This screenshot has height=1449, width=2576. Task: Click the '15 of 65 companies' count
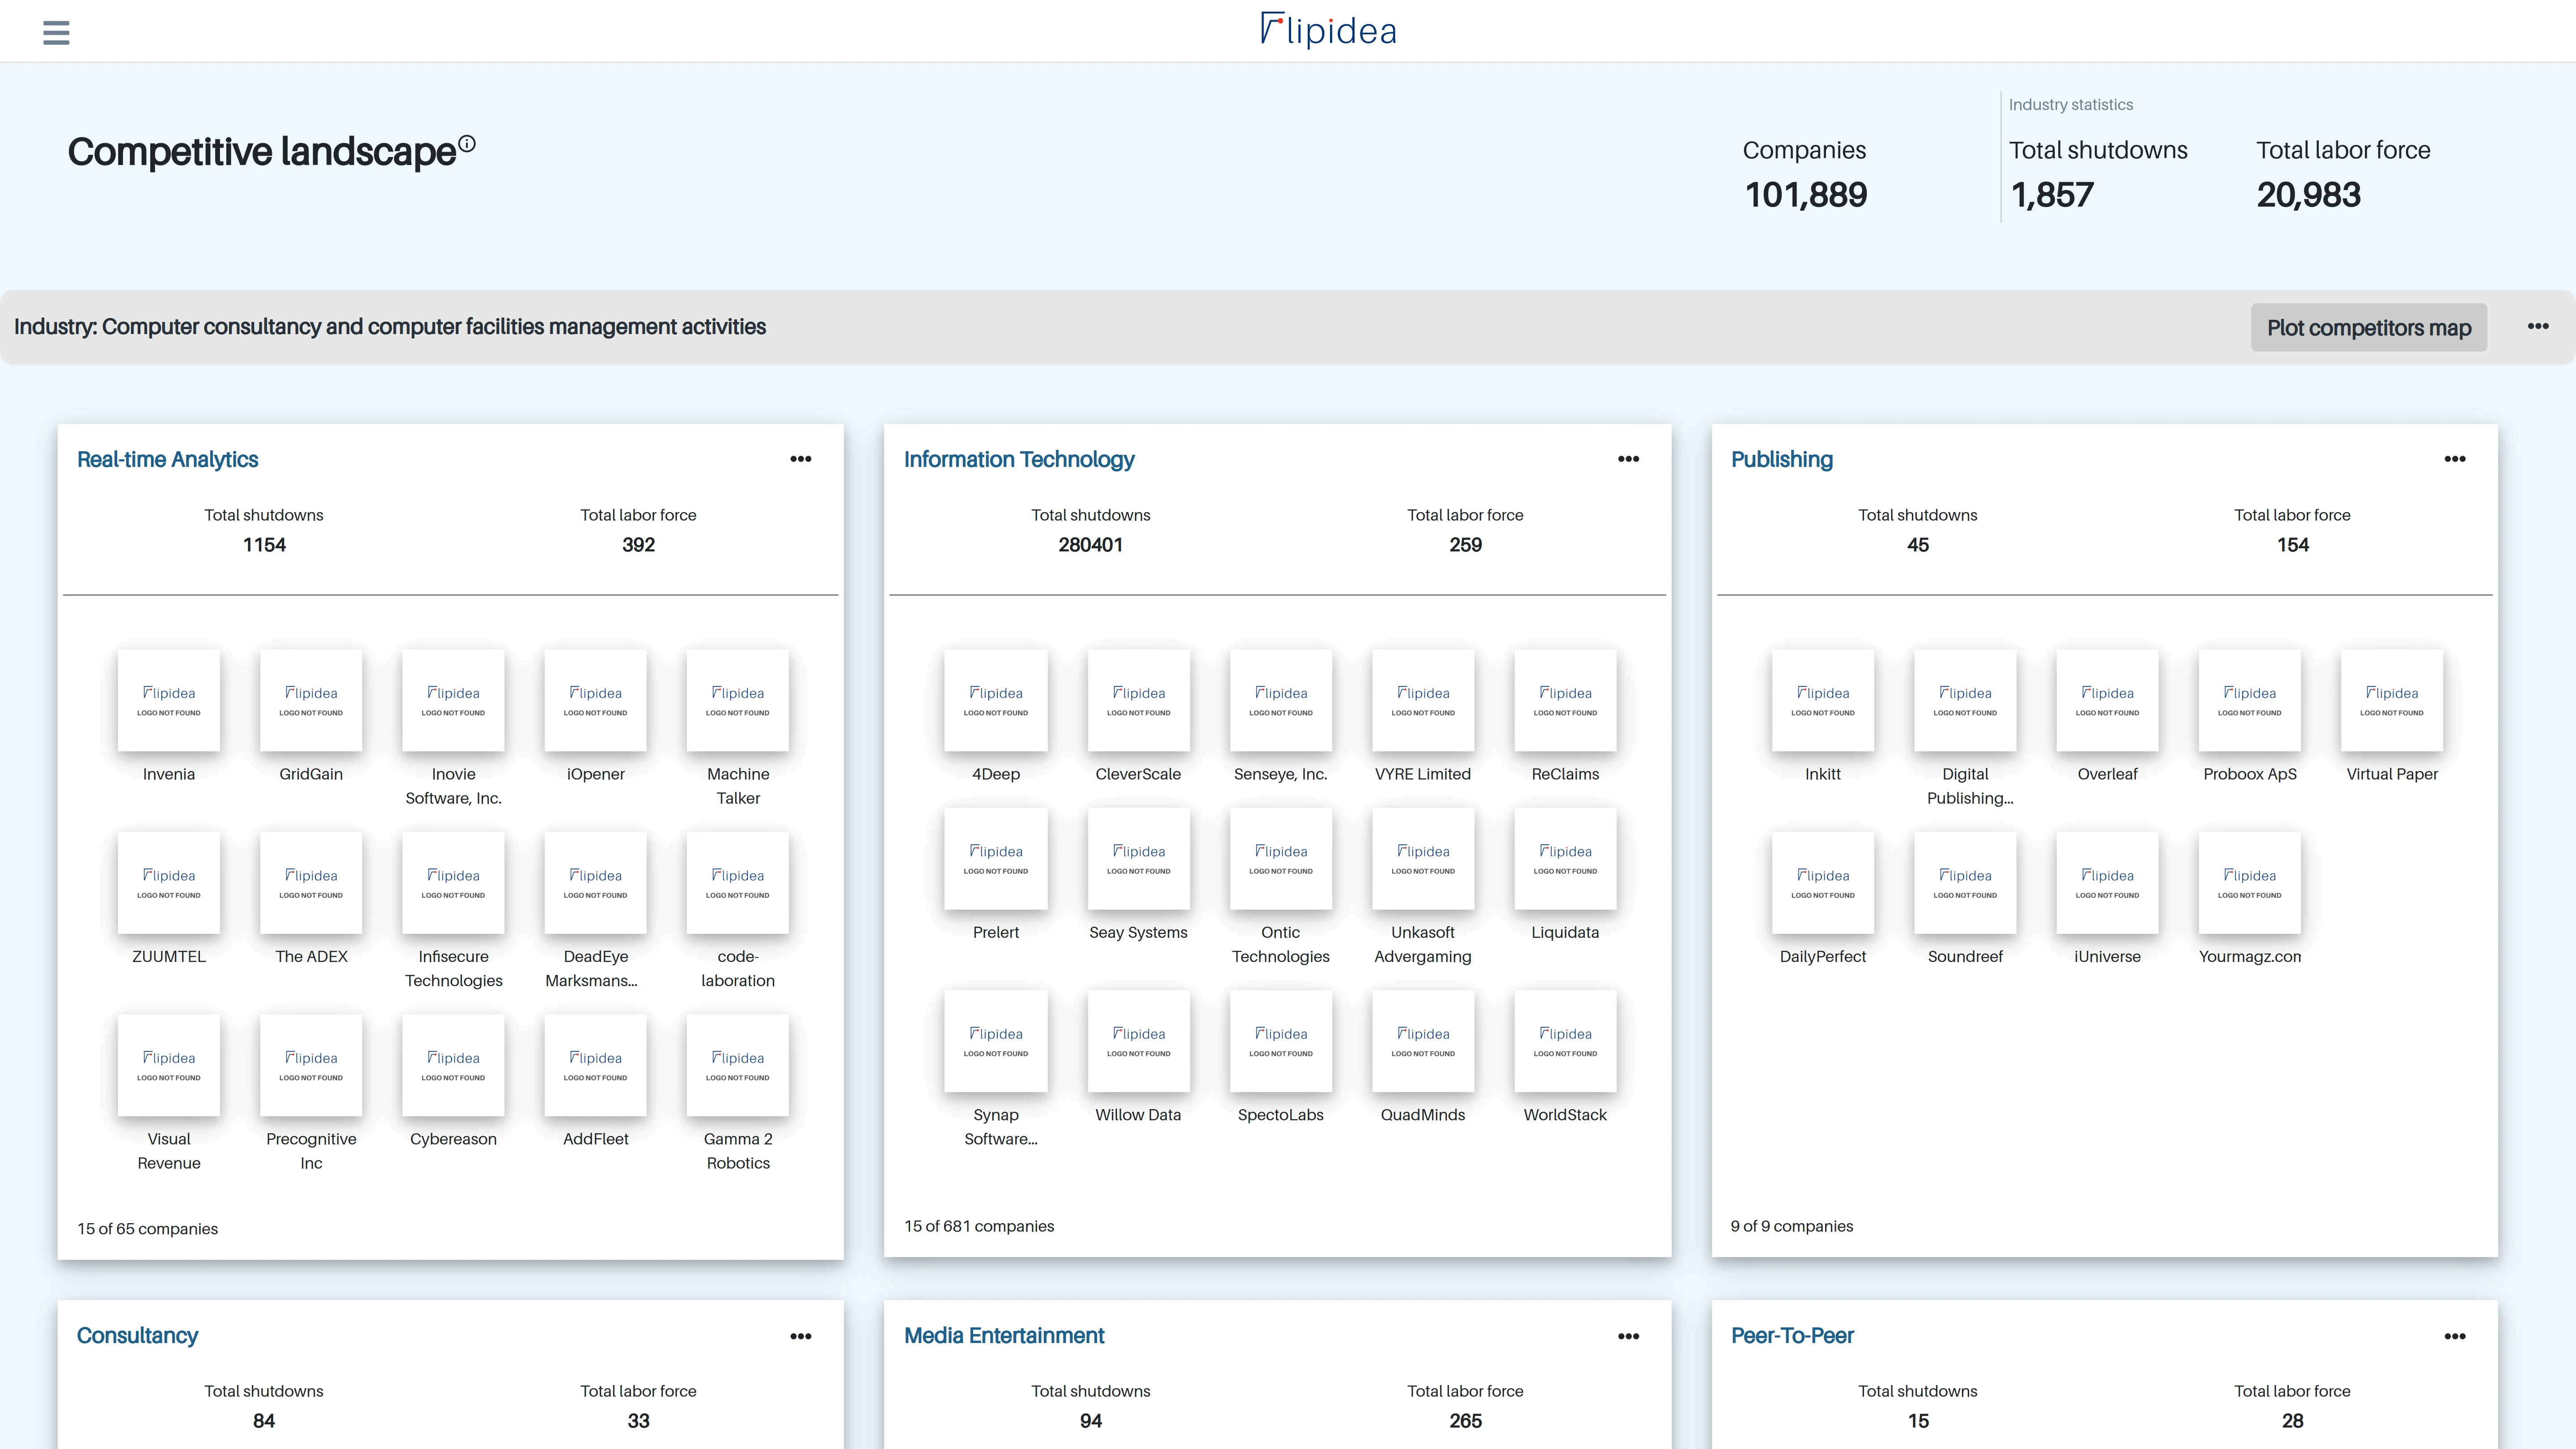point(148,1229)
